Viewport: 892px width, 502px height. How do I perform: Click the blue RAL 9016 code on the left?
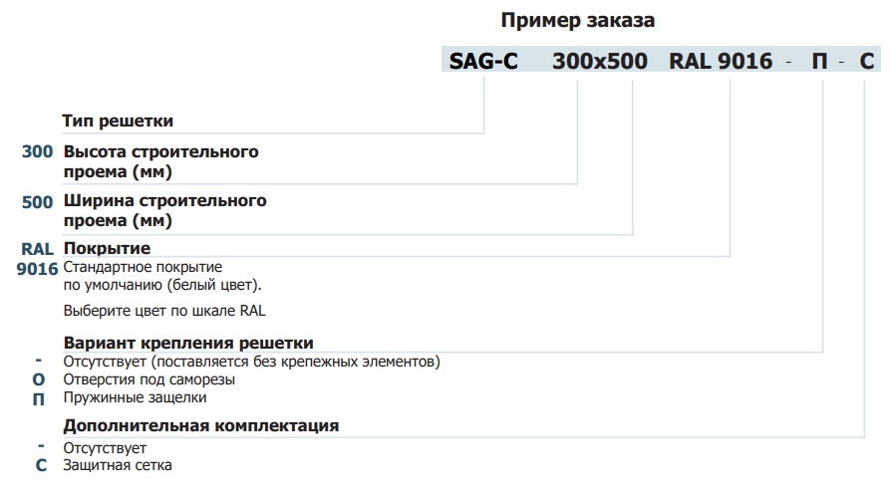(x=37, y=259)
